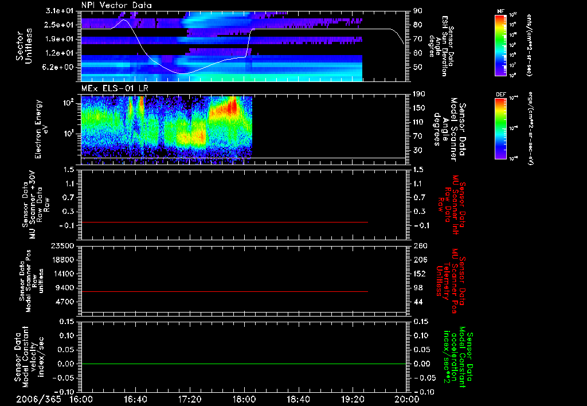The image size is (587, 406).
Task: Click the '4700' scanner position tick label
Action: click(65, 302)
